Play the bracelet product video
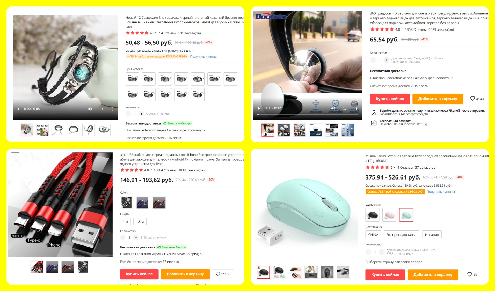Image resolution: width=495 pixels, height=291 pixels. 19,109
